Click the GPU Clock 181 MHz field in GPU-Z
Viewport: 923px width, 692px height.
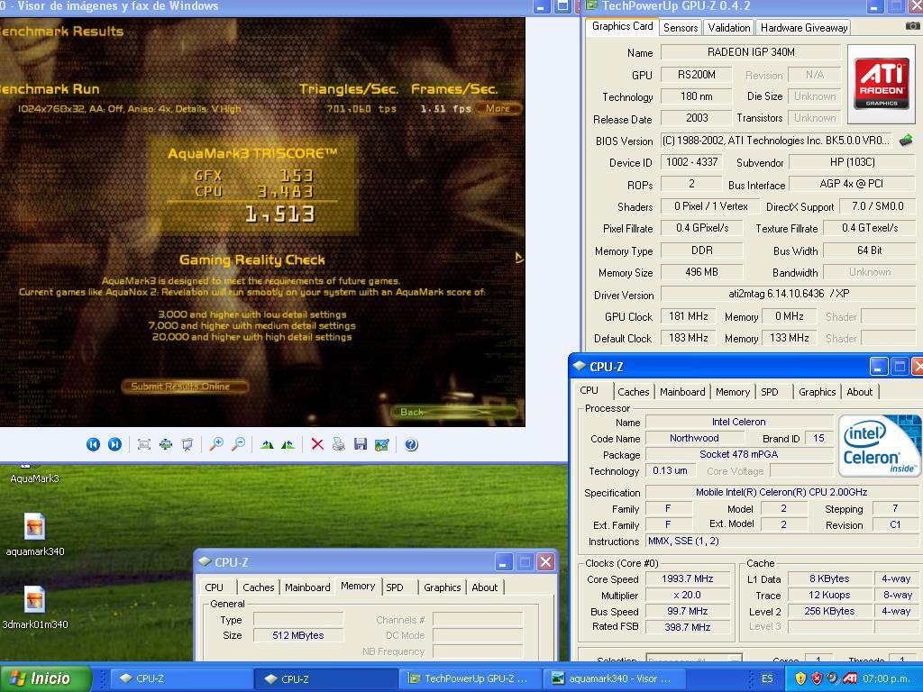pos(688,316)
